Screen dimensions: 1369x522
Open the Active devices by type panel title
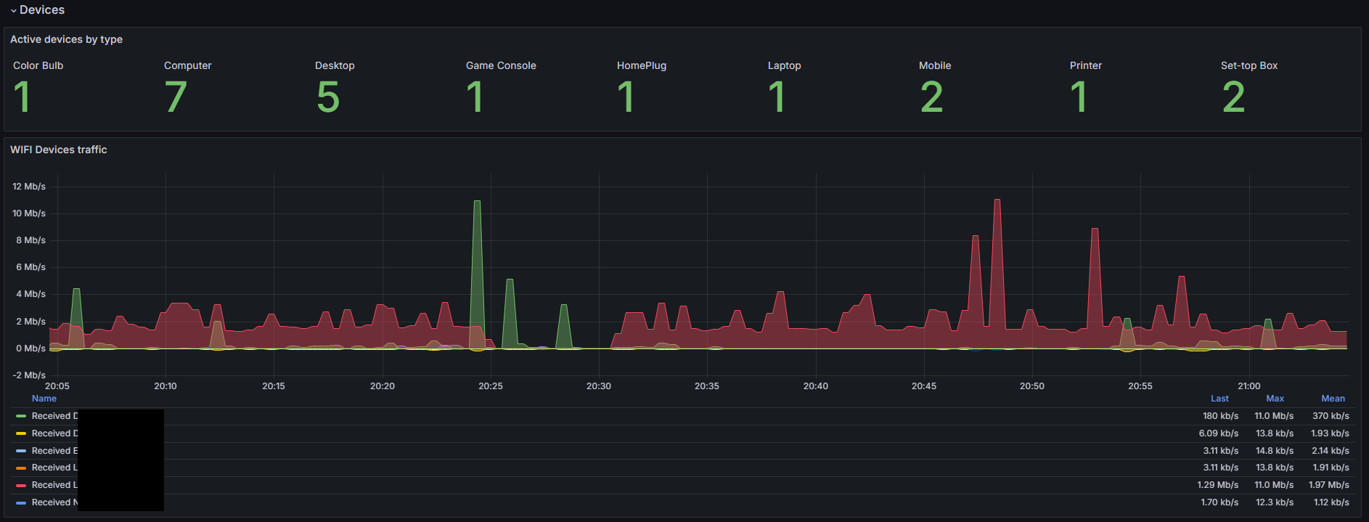pyautogui.click(x=66, y=39)
